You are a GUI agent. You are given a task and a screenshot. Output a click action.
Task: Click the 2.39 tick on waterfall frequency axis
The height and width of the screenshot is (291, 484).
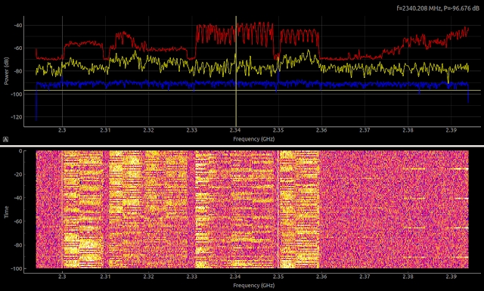tap(451, 277)
